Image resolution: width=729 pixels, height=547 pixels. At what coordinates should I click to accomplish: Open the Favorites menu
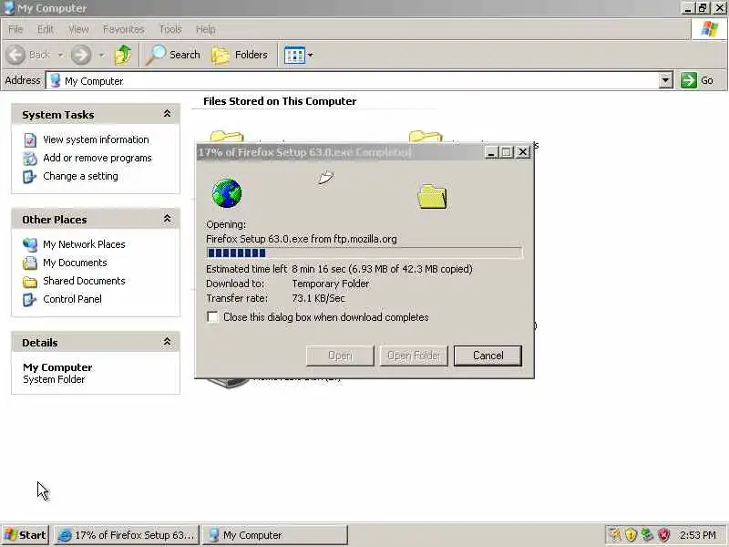tap(124, 29)
